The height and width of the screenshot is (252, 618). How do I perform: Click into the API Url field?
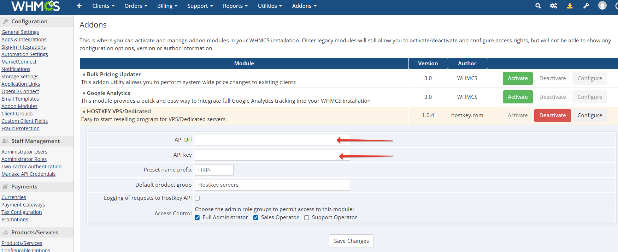click(265, 140)
